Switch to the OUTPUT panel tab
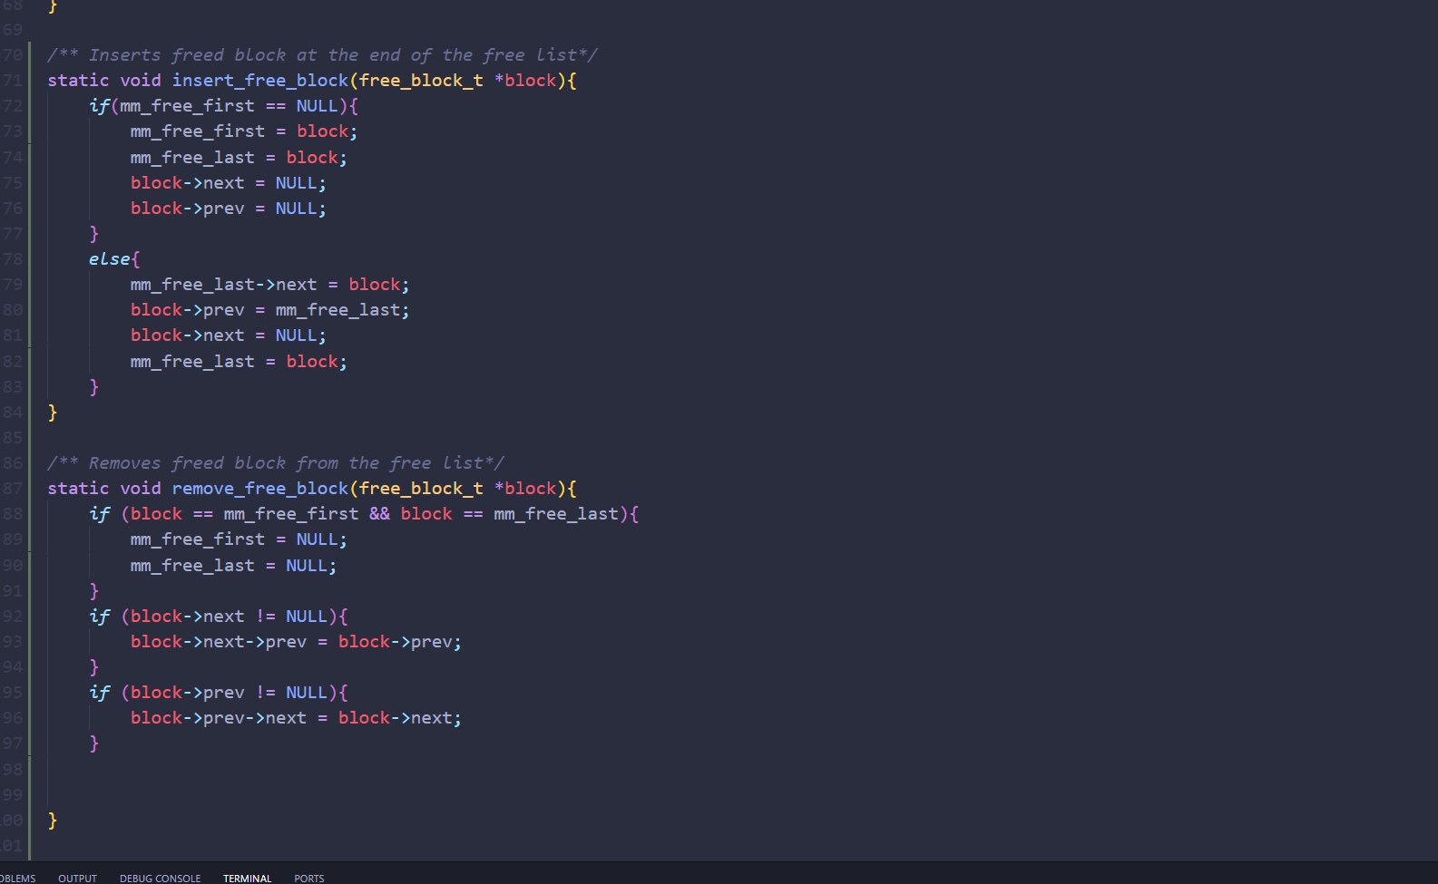Viewport: 1438px width, 884px height. click(x=77, y=878)
